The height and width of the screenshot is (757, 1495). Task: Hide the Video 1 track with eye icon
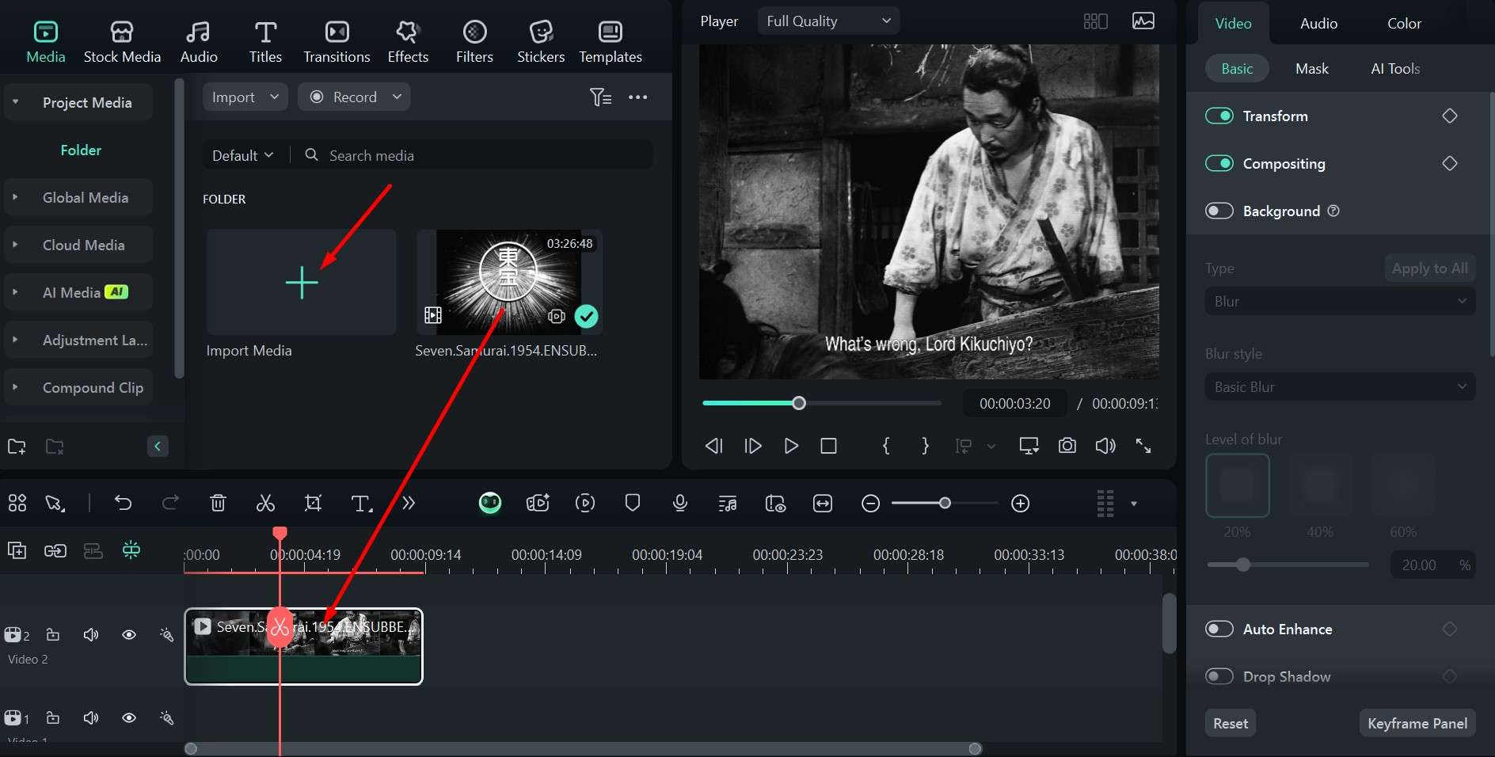click(129, 718)
